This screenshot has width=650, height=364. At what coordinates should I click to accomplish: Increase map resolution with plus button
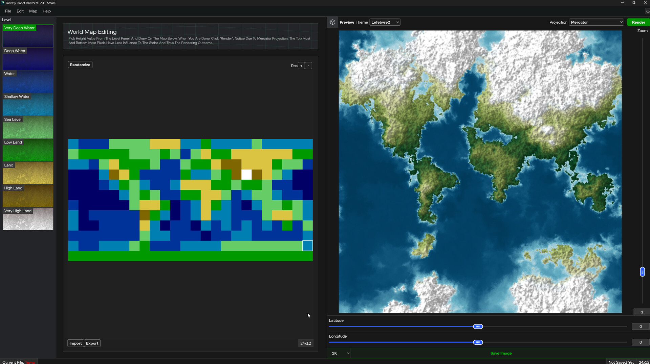coord(301,66)
